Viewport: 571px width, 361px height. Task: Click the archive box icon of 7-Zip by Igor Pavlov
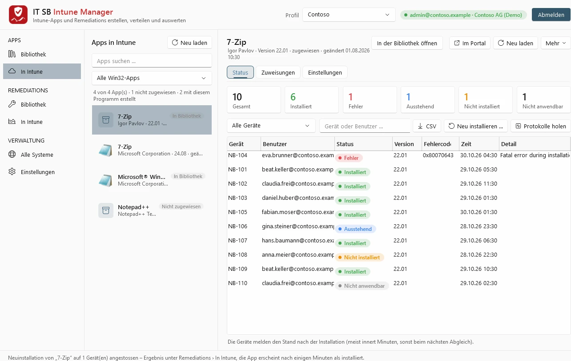pos(106,120)
